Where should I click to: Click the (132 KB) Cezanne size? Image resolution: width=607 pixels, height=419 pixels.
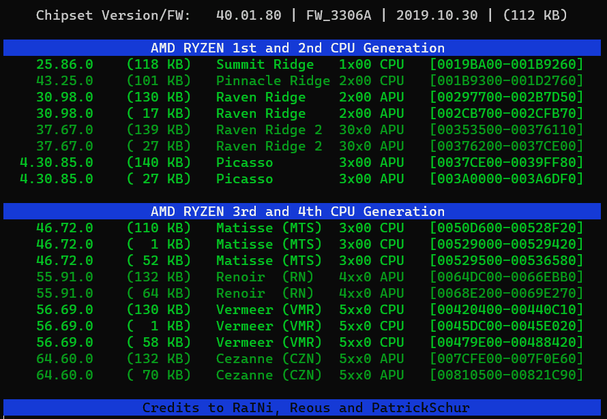[159, 358]
